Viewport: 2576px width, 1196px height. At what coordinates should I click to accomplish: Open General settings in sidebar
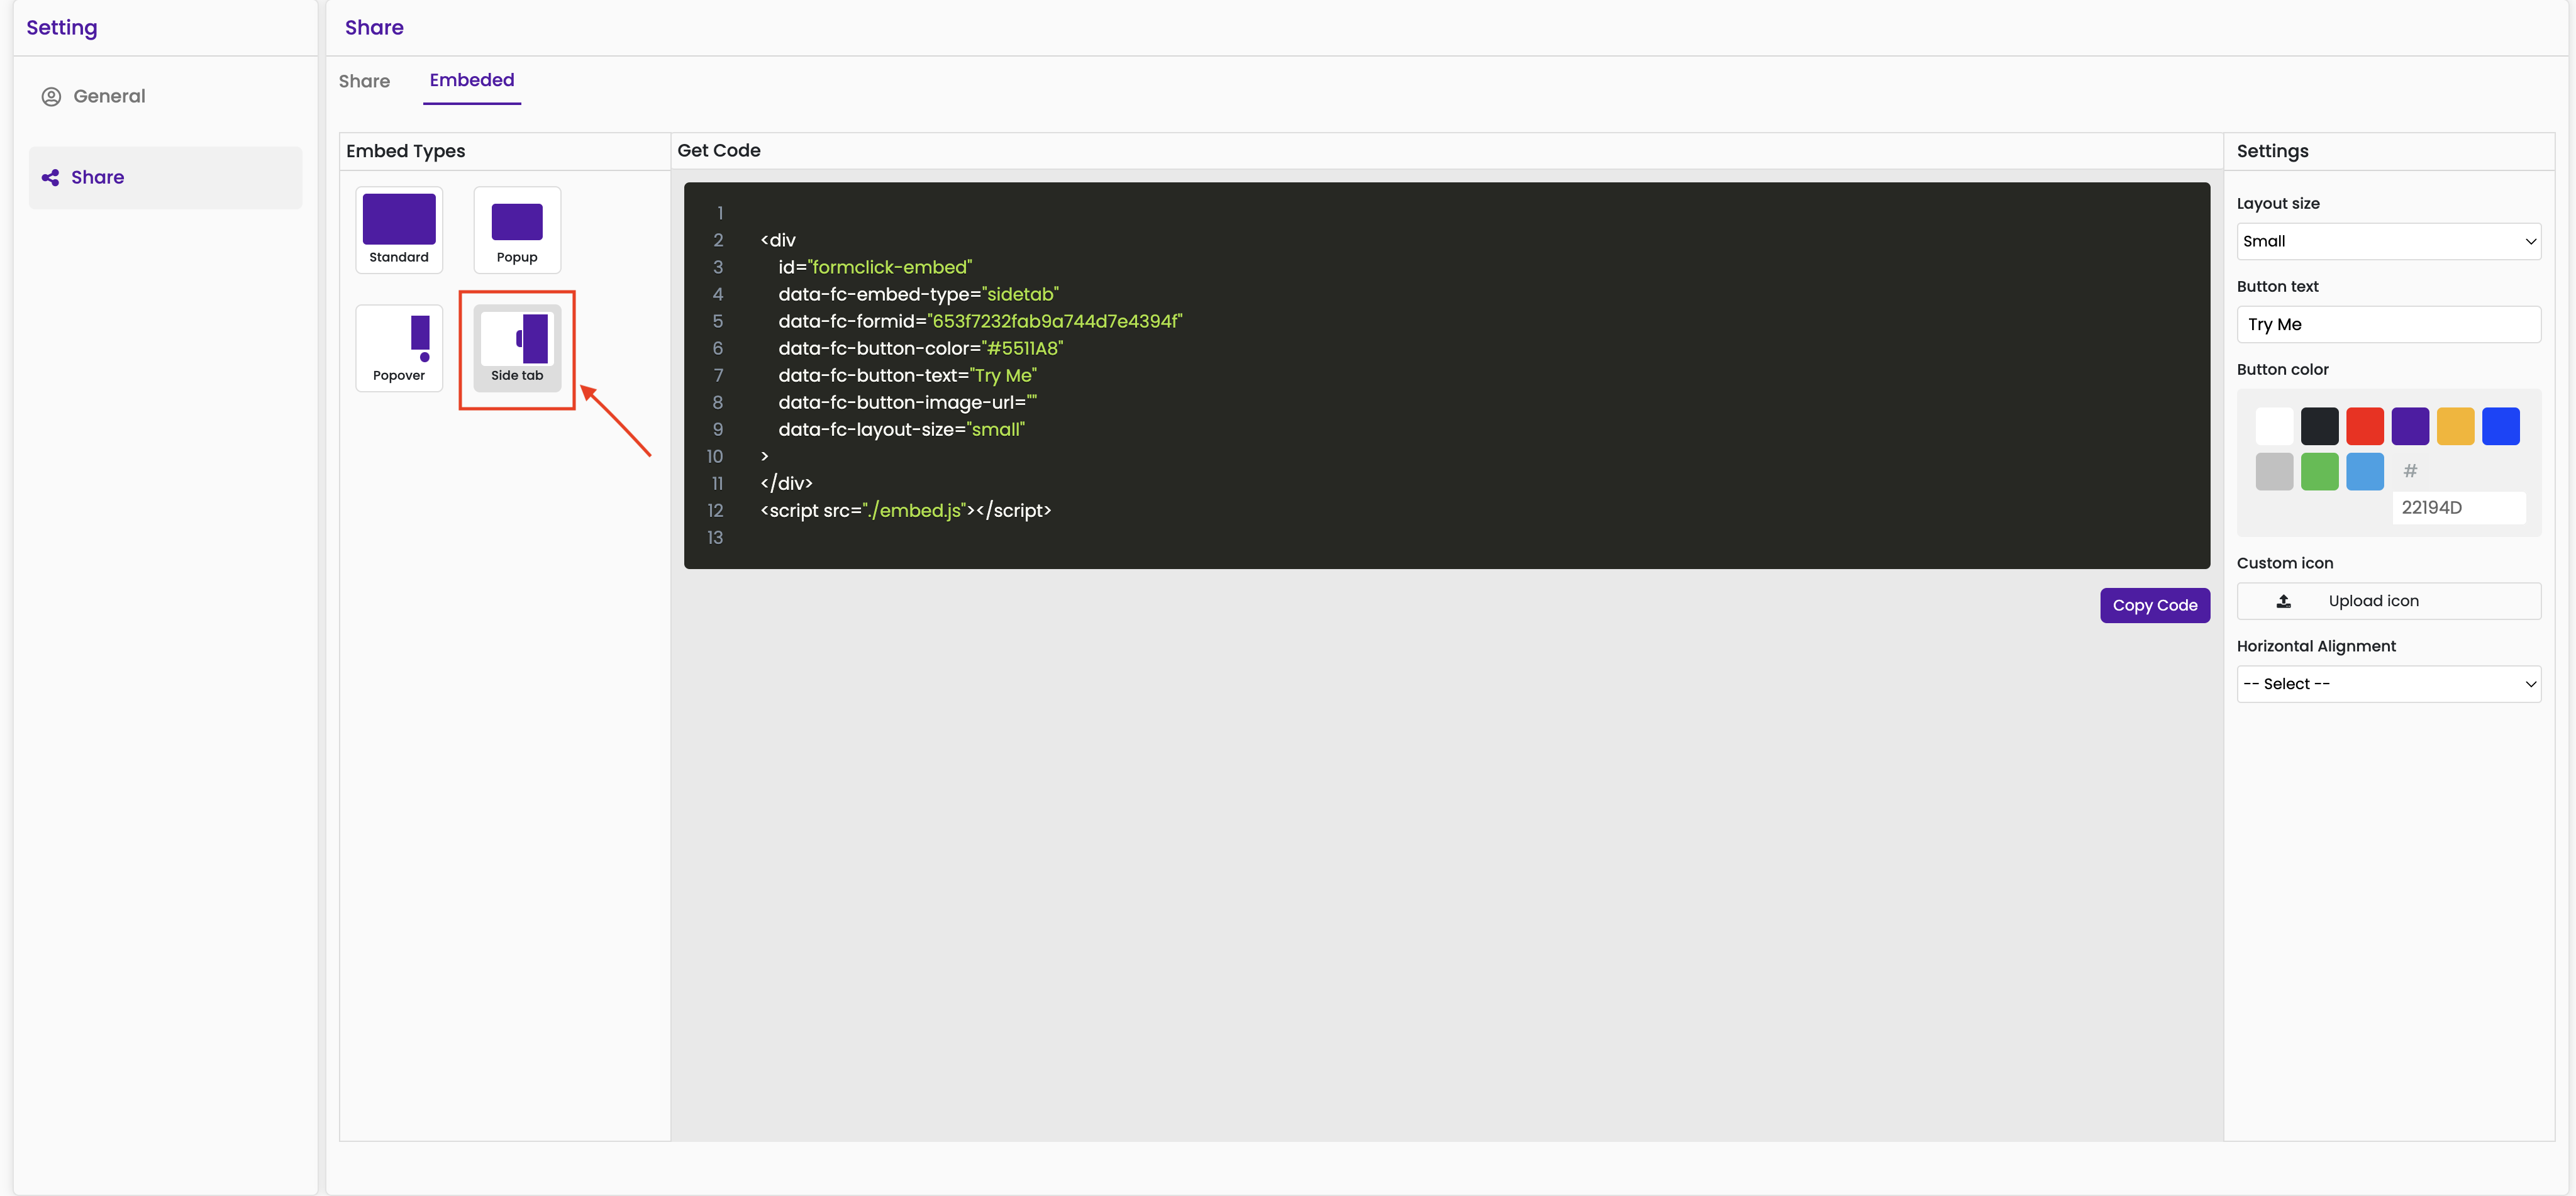pyautogui.click(x=165, y=96)
